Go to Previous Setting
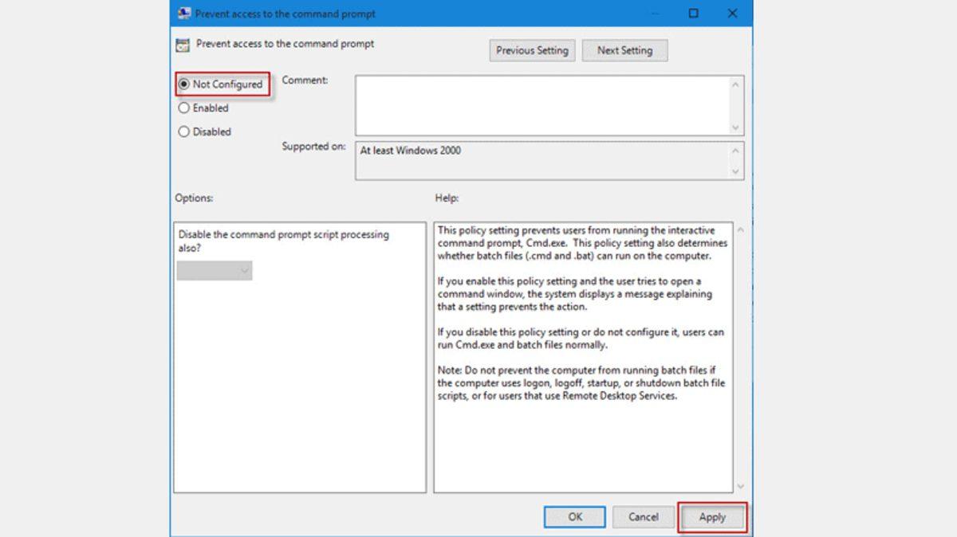This screenshot has width=957, height=537. (x=532, y=50)
